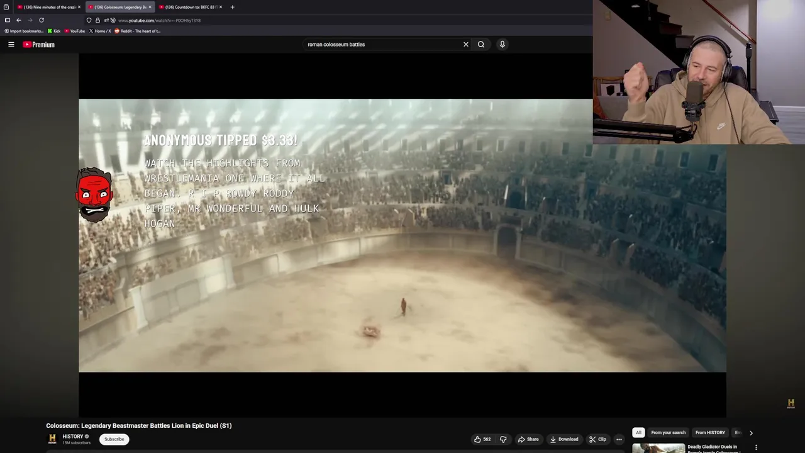Click Import bookmarks item
Screen dimensions: 805x453
point(24,31)
